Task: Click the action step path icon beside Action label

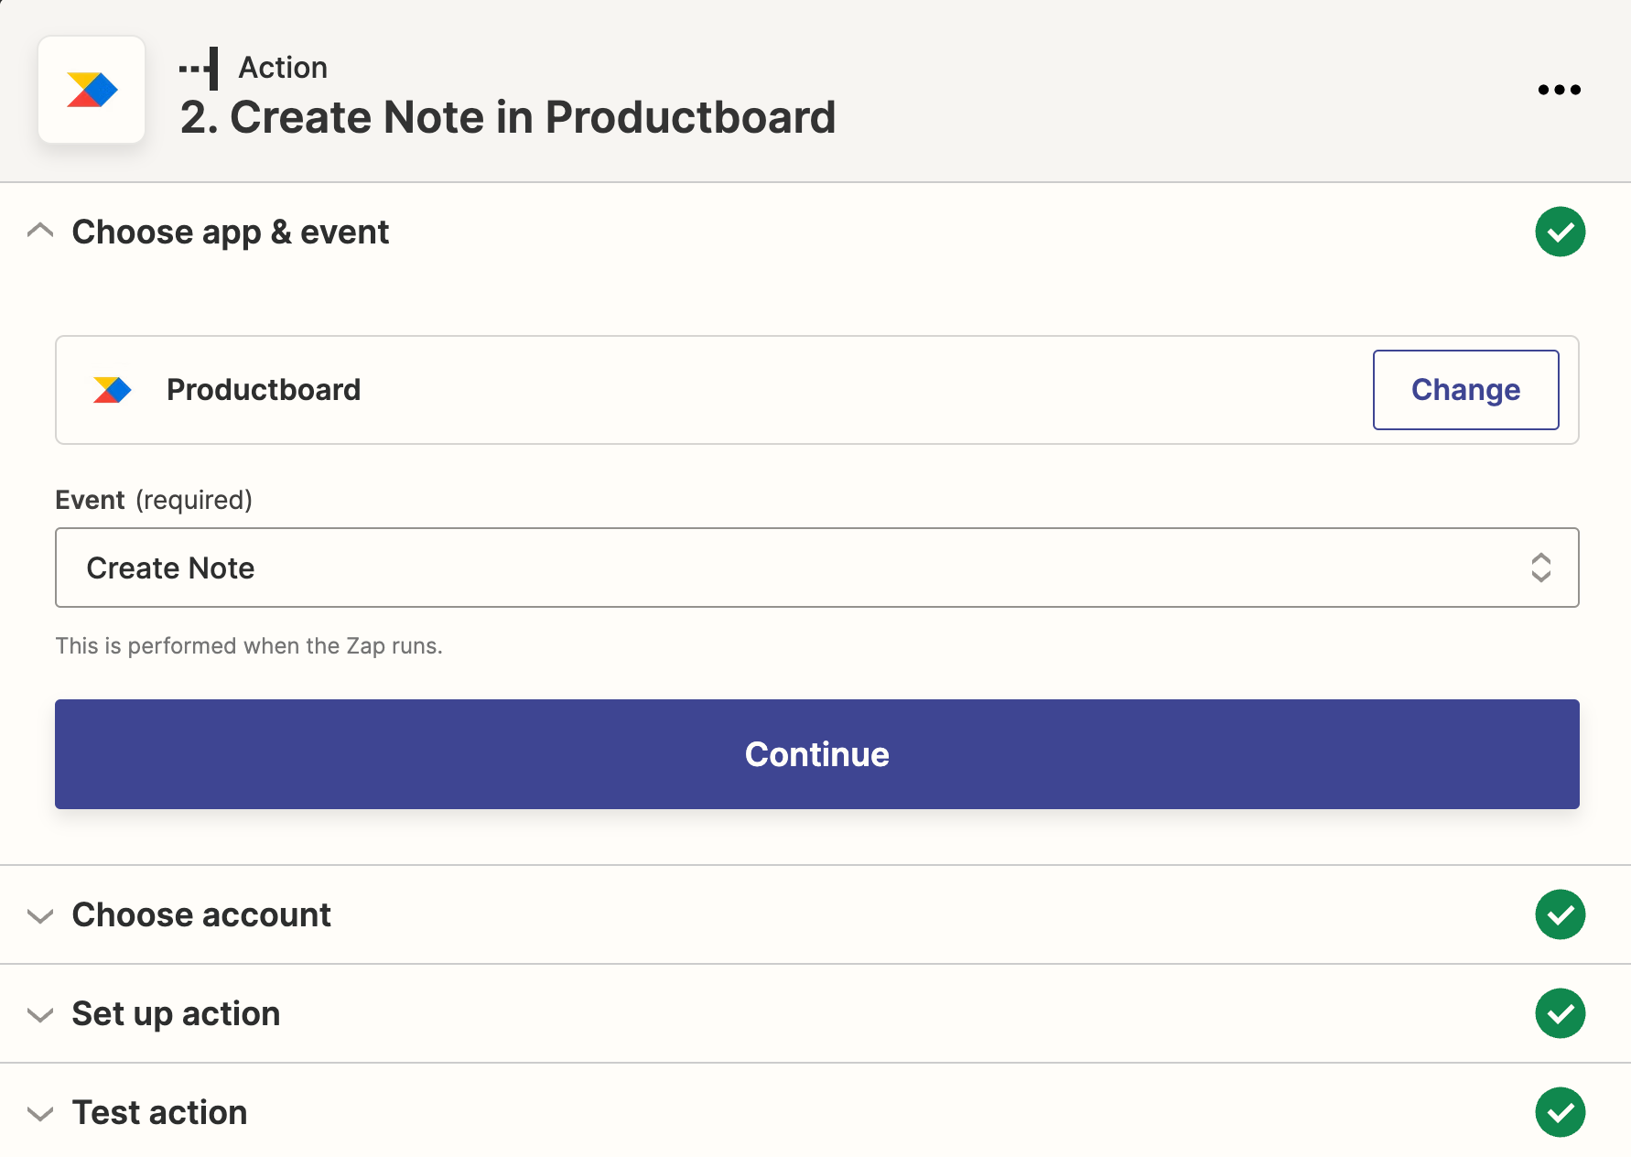Action: [x=200, y=69]
